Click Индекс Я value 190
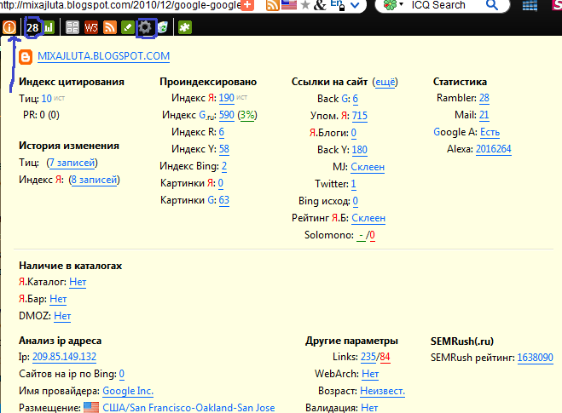Viewport: 562px width, 413px height. 227,98
